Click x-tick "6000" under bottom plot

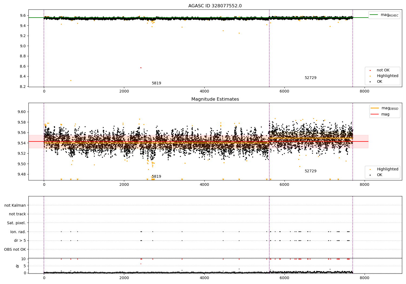pos(284,278)
